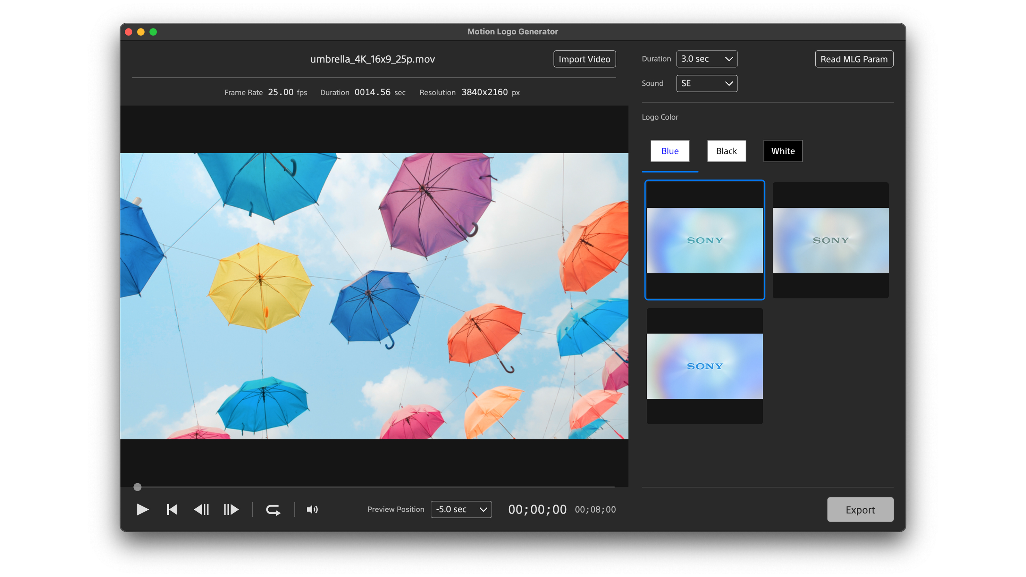The height and width of the screenshot is (577, 1026).
Task: Open the Sound dropdown showing SE
Action: pyautogui.click(x=707, y=83)
